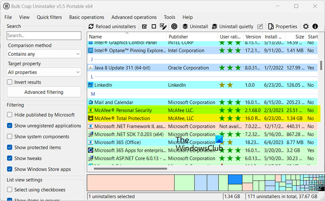Click the Uninstall quietly label
The height and width of the screenshot is (201, 325).
coord(236,26)
